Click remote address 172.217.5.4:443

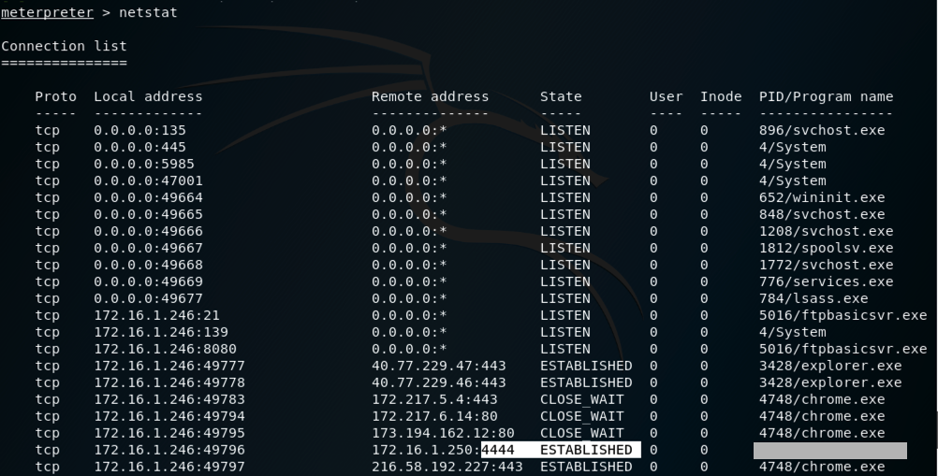[x=434, y=399]
